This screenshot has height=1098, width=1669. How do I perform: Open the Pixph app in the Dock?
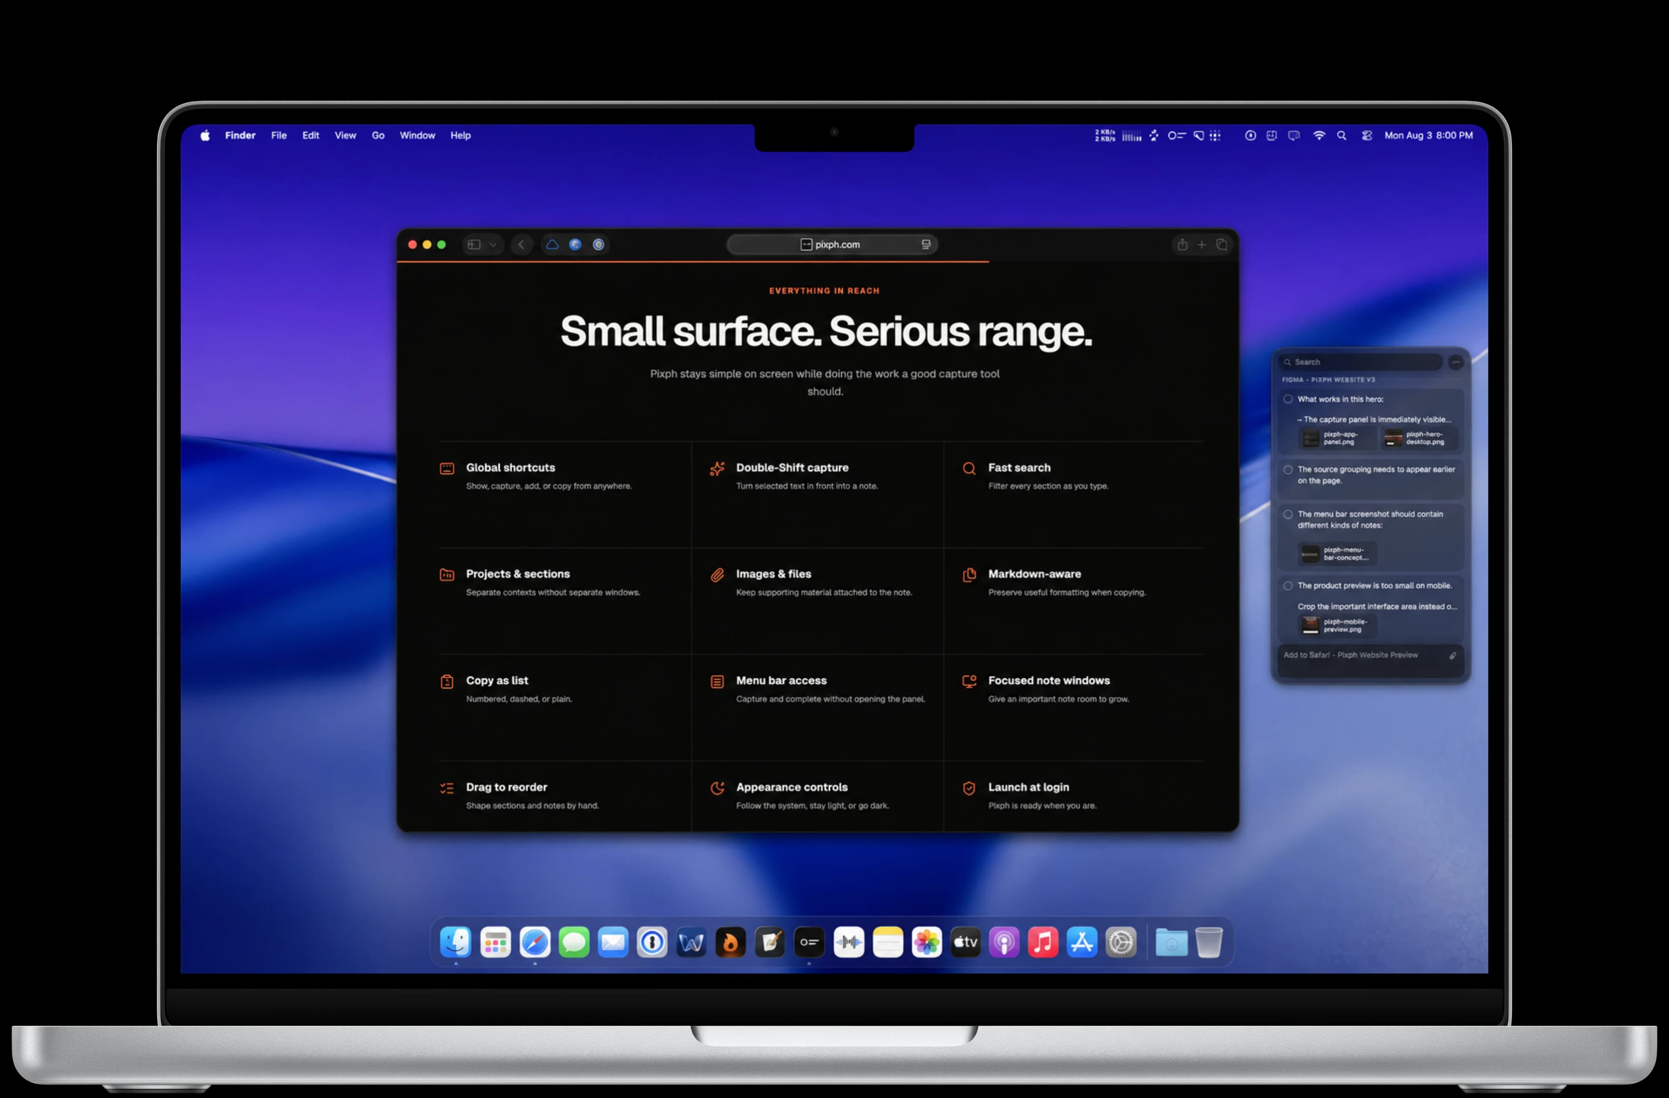pos(809,942)
